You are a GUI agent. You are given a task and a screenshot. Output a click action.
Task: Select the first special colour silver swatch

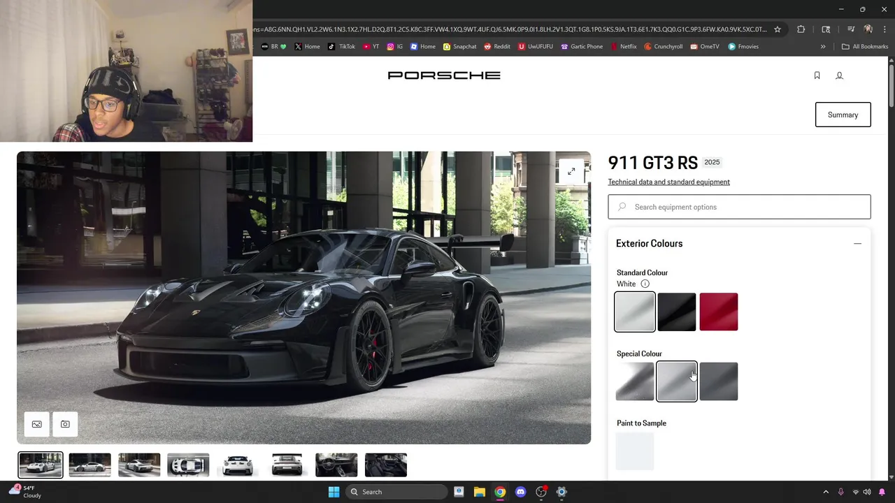tap(635, 381)
